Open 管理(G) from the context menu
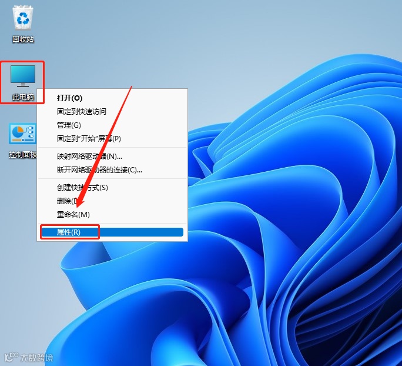Screen dimensions: 402x366 [112, 125]
